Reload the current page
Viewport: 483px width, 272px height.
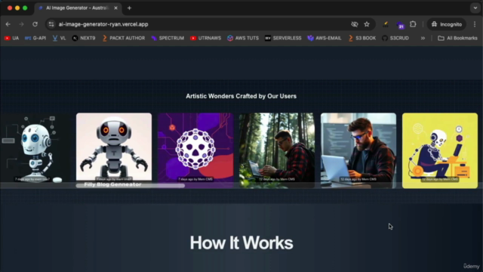[35, 24]
